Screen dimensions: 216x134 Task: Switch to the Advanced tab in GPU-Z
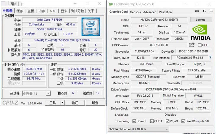pos(150,12)
